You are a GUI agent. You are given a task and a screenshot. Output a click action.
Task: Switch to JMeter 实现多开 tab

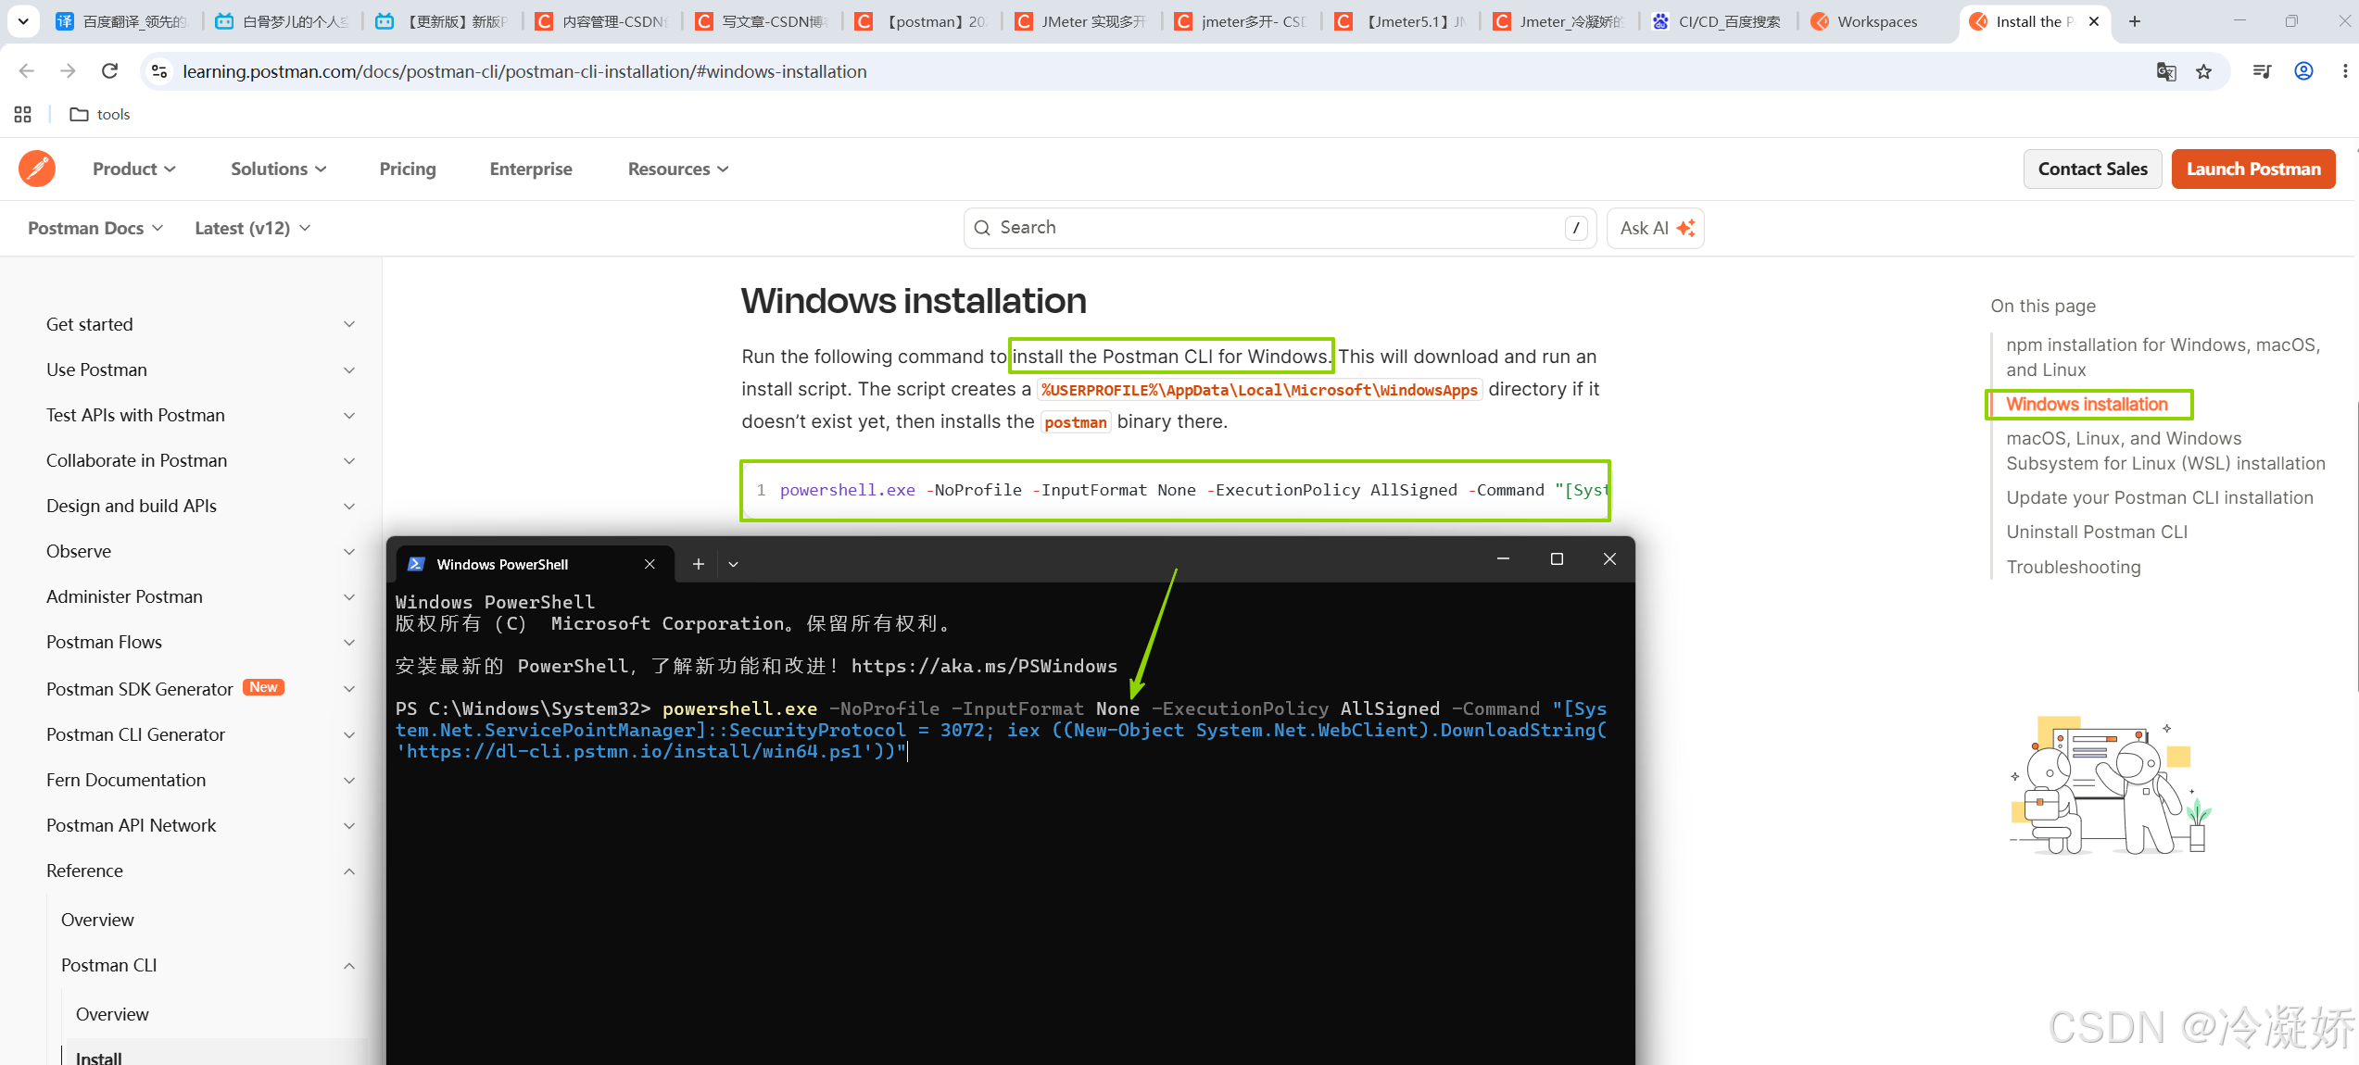1081,21
